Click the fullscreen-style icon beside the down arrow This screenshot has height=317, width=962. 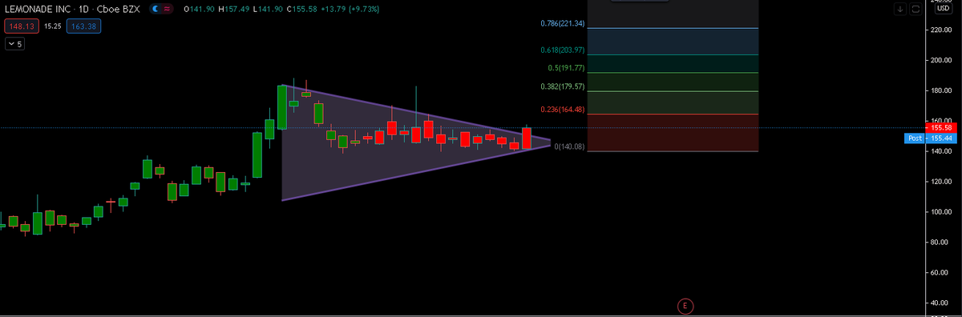(x=915, y=9)
